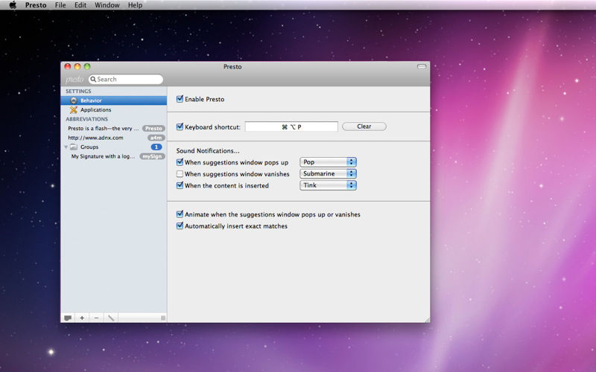Click the Clear button

364,126
